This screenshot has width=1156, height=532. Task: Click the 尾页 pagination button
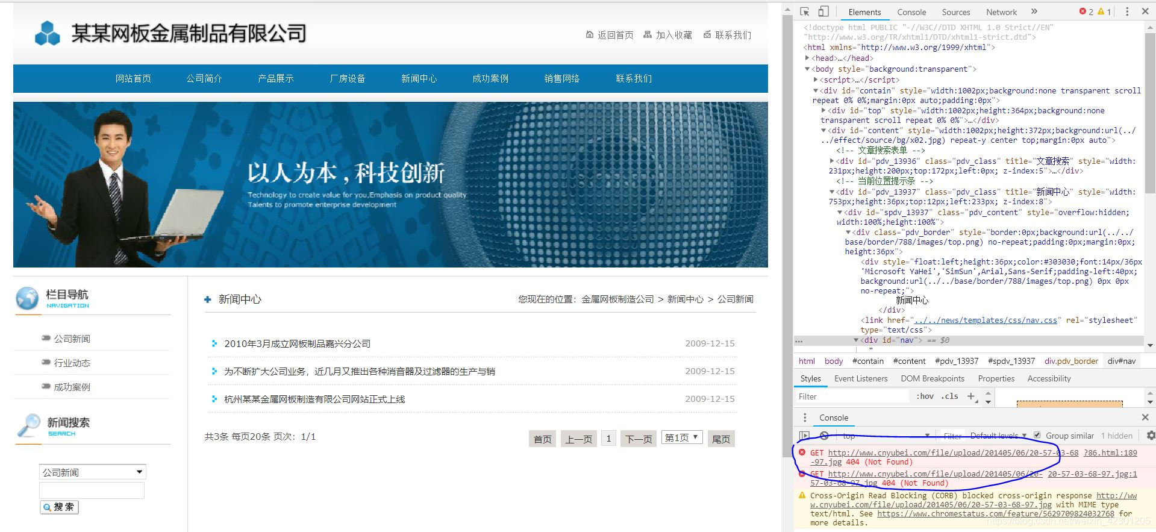(720, 439)
